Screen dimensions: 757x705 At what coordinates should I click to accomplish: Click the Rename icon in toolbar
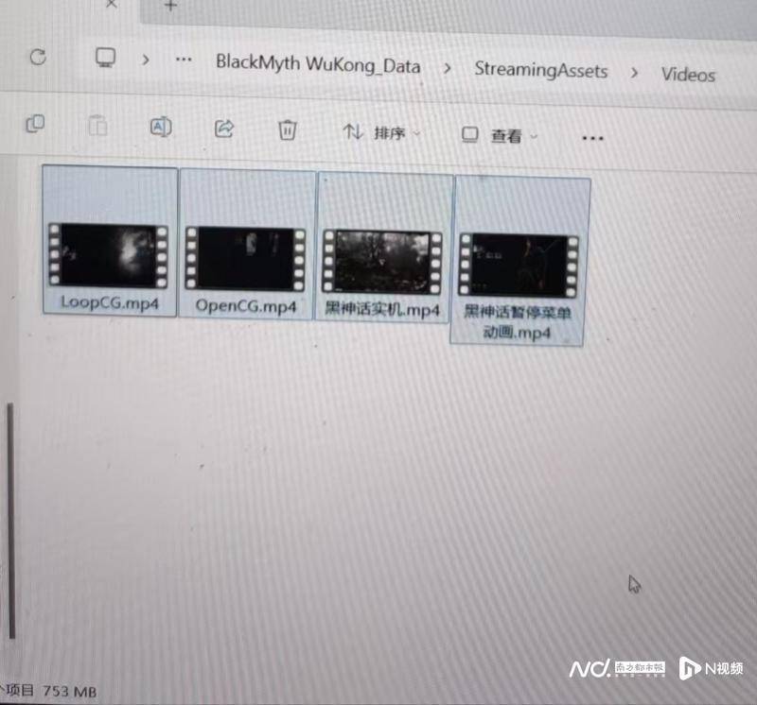(x=161, y=127)
